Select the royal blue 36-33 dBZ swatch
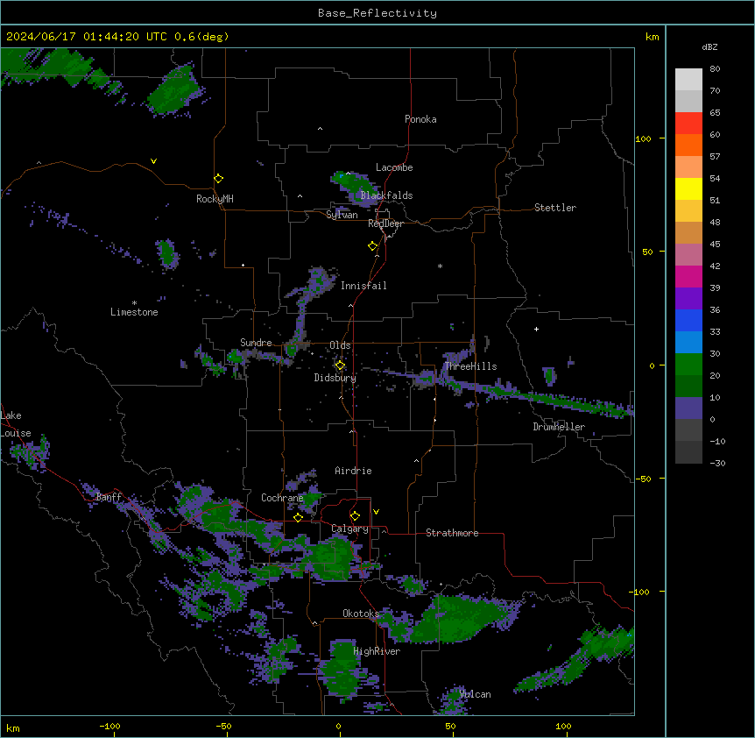755x738 pixels. (688, 320)
